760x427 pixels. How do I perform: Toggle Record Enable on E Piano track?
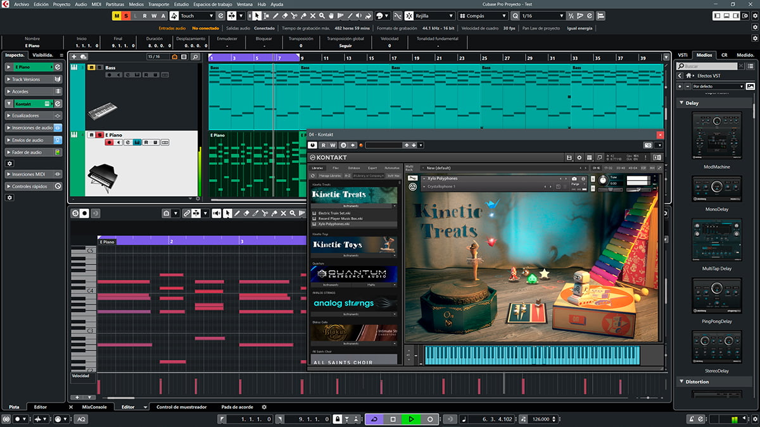pyautogui.click(x=110, y=143)
